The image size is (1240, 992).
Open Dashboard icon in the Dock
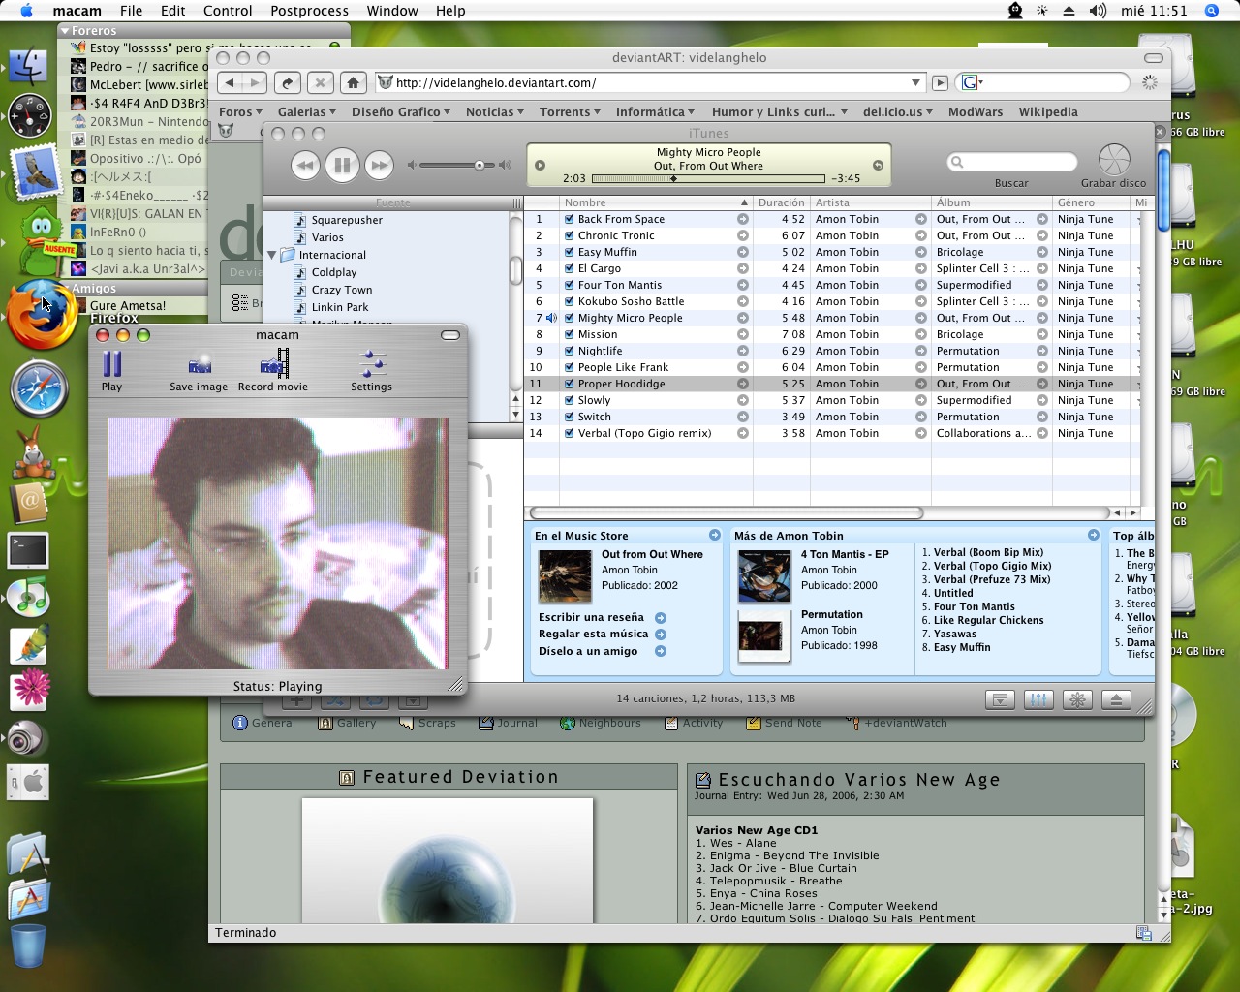(30, 116)
